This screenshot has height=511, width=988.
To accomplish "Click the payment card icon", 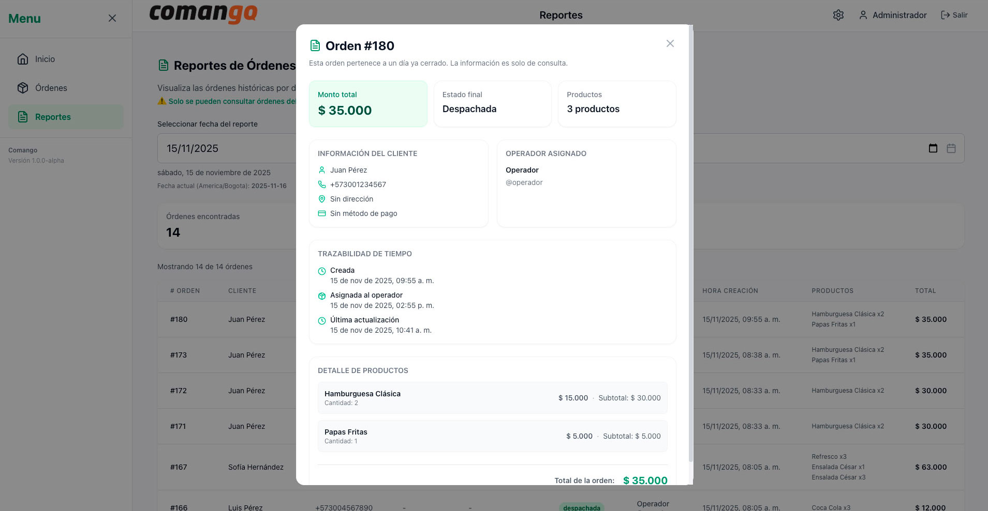I will click(322, 213).
